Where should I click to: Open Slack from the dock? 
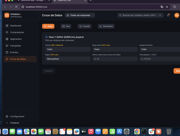pyautogui.click(x=151, y=132)
